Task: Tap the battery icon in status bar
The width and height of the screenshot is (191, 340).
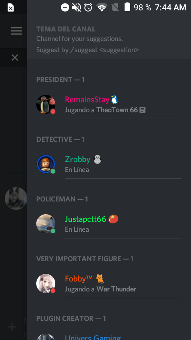Action: 127,7
